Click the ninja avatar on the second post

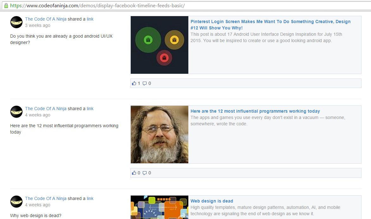pos(16,112)
